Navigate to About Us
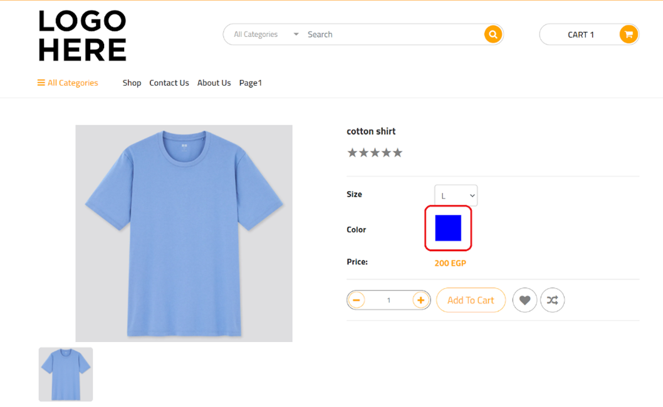Viewport: 663px width, 407px height. click(214, 83)
